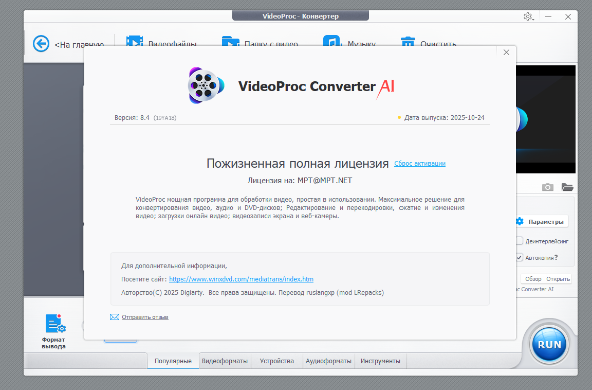
Task: Click the Очистить trash icon
Action: click(408, 41)
